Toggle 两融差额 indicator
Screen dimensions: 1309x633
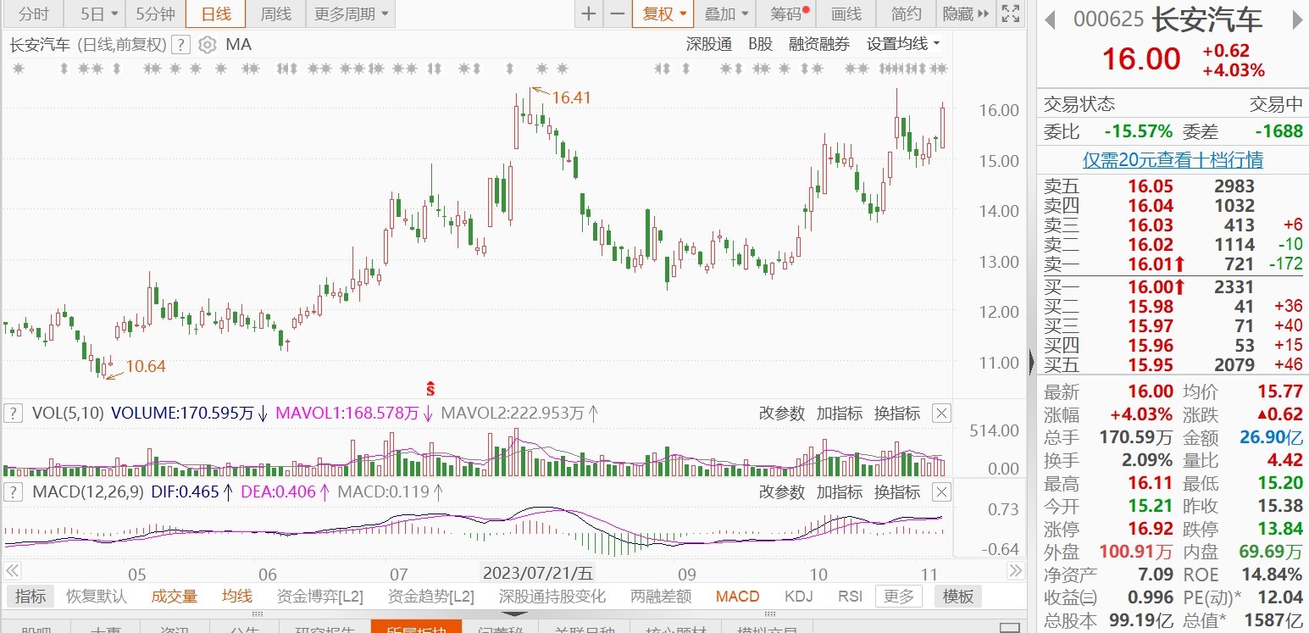click(661, 597)
